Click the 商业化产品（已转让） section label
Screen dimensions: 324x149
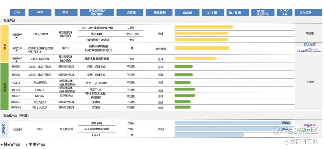[16, 116]
